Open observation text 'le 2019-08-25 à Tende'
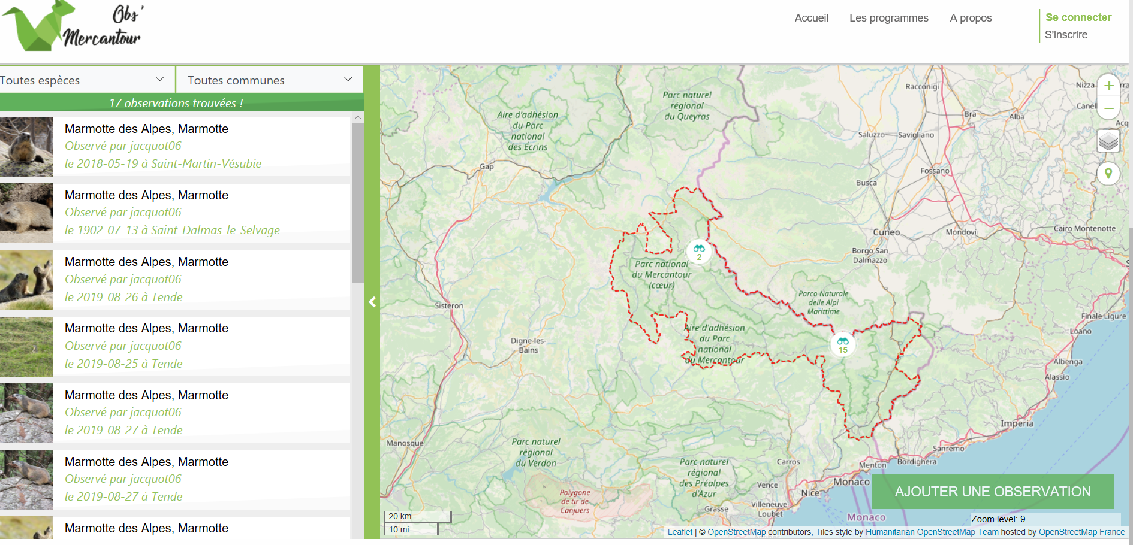 123,364
